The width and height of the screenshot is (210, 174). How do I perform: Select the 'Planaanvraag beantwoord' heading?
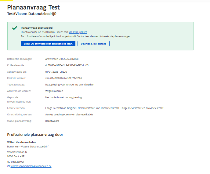coord(37,28)
